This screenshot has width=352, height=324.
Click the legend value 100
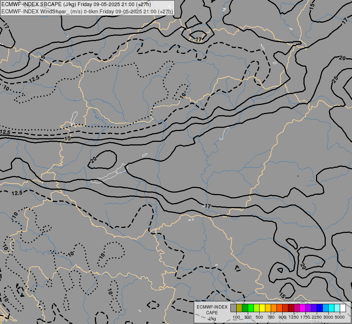[x=236, y=317]
